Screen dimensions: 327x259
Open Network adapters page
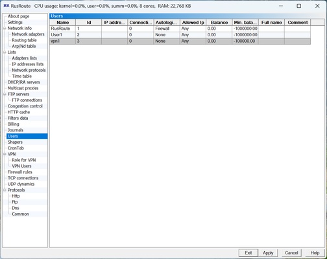28,34
